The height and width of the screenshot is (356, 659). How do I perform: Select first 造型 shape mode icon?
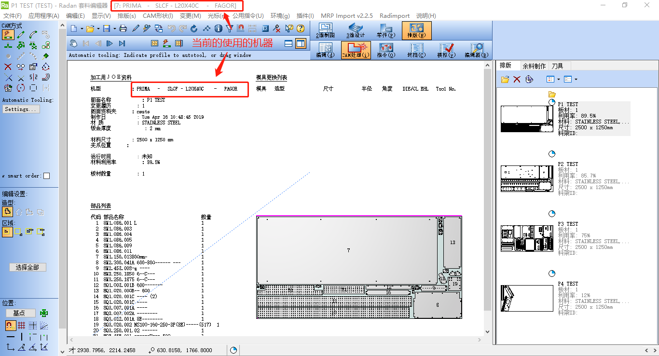point(8,212)
